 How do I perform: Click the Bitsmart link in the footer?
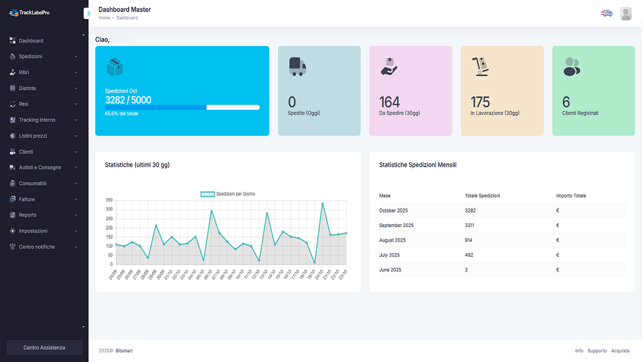pyautogui.click(x=124, y=351)
